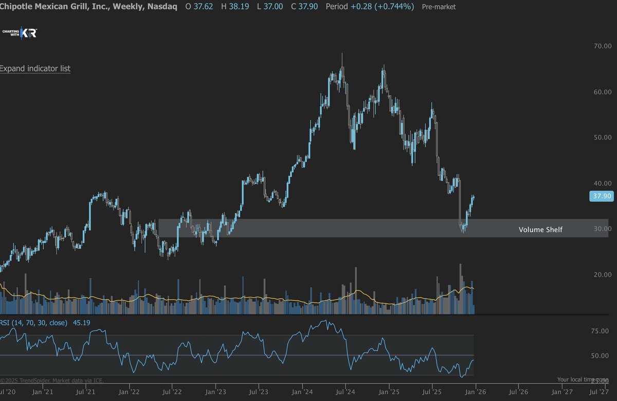Image resolution: width=617 pixels, height=401 pixels.
Task: Click the 30.00 price axis label
Action: pos(602,229)
